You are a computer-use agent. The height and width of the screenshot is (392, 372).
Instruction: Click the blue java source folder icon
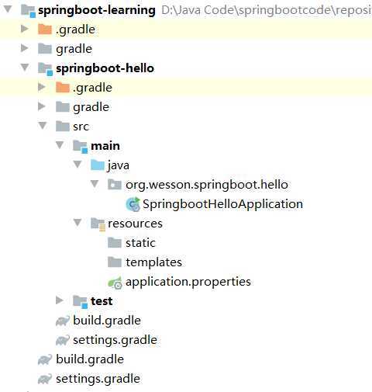pyautogui.click(x=98, y=165)
